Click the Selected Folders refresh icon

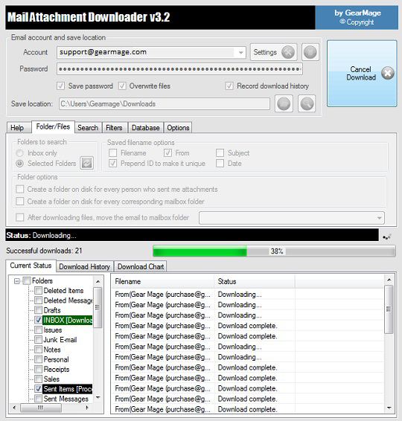(x=87, y=163)
